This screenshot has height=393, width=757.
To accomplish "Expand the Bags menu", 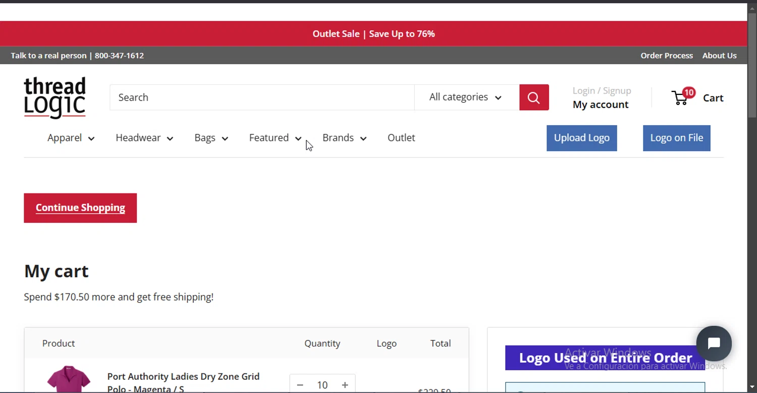I will coord(211,138).
